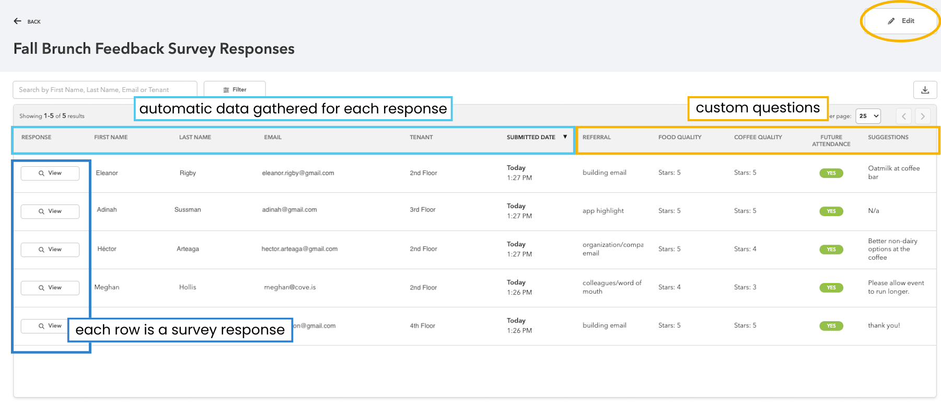This screenshot has height=404, width=941.
Task: View Eleanor Rigby's survey response
Action: click(50, 173)
